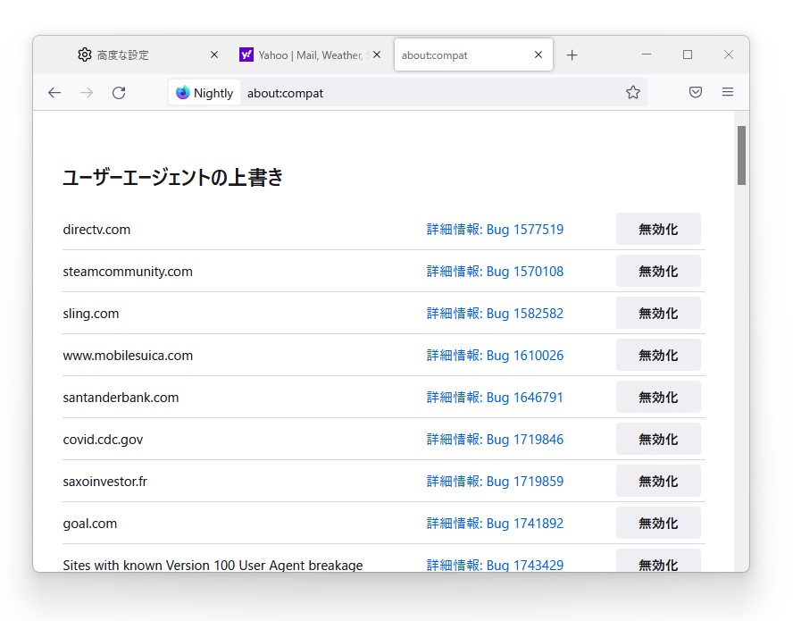The image size is (793, 621).
Task: Click the Nightly identity icon in address bar
Action: click(x=205, y=93)
